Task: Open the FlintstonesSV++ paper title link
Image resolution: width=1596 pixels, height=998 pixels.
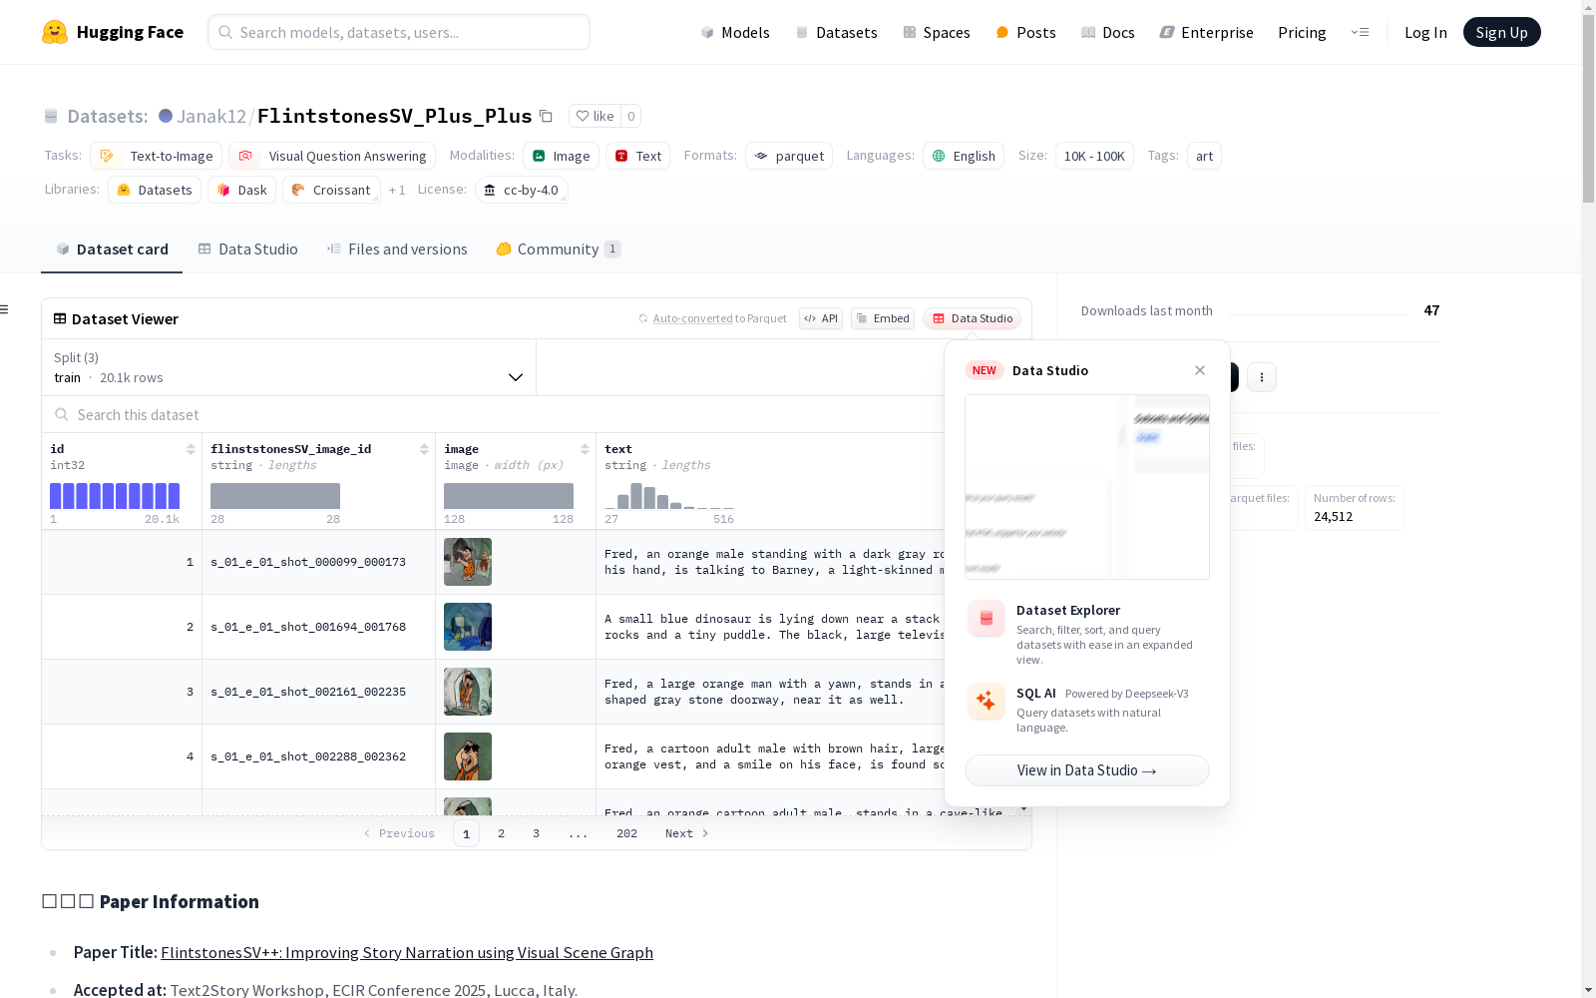Action: click(407, 952)
